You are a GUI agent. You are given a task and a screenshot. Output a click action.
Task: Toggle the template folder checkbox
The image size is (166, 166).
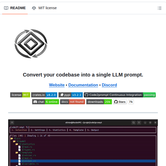[20, 152]
